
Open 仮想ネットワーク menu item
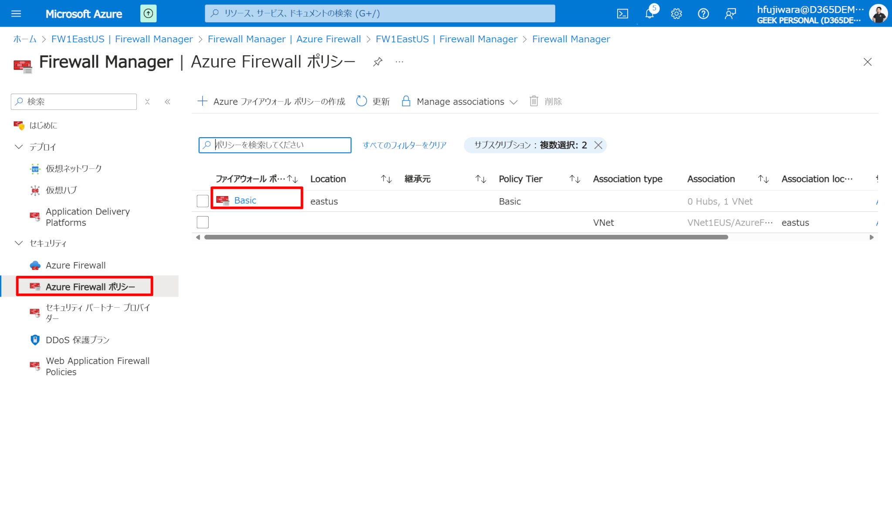click(74, 169)
